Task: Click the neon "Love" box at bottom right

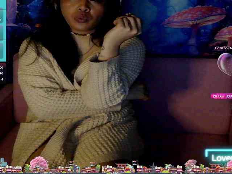Action: 220,157
